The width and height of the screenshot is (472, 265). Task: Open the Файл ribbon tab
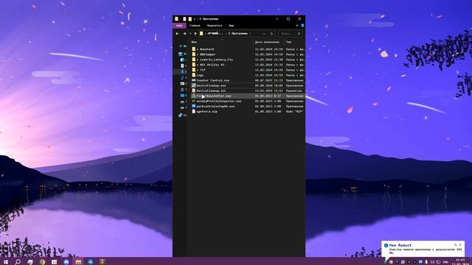pos(179,26)
